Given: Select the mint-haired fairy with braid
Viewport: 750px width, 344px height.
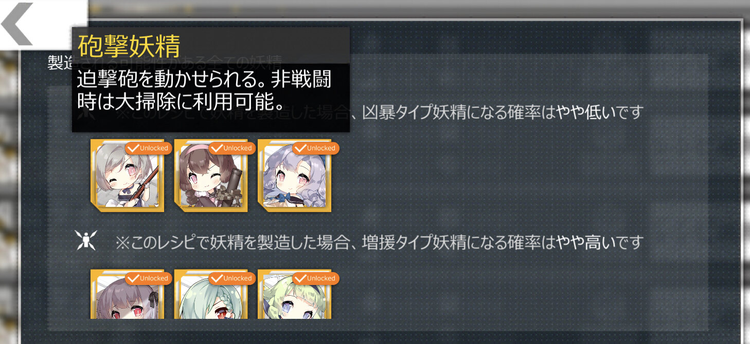Looking at the screenshot, I should tap(210, 294).
